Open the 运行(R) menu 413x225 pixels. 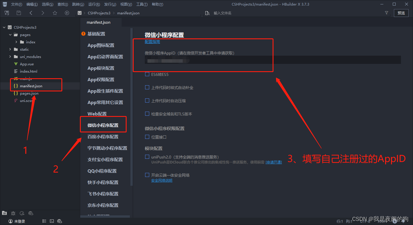pyautogui.click(x=94, y=4)
